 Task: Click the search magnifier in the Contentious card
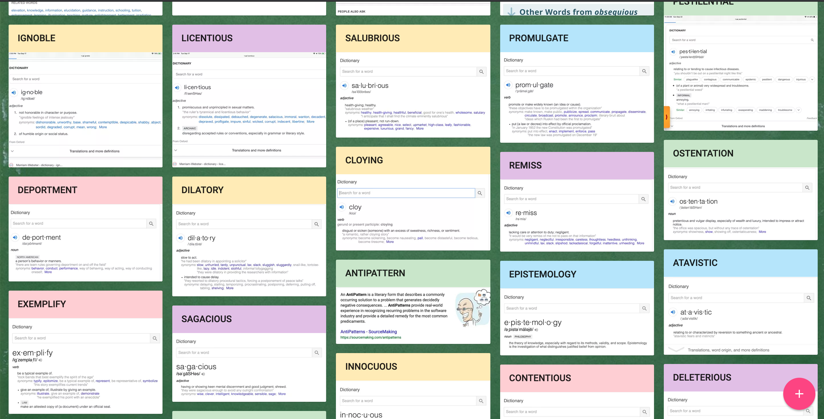pyautogui.click(x=645, y=412)
